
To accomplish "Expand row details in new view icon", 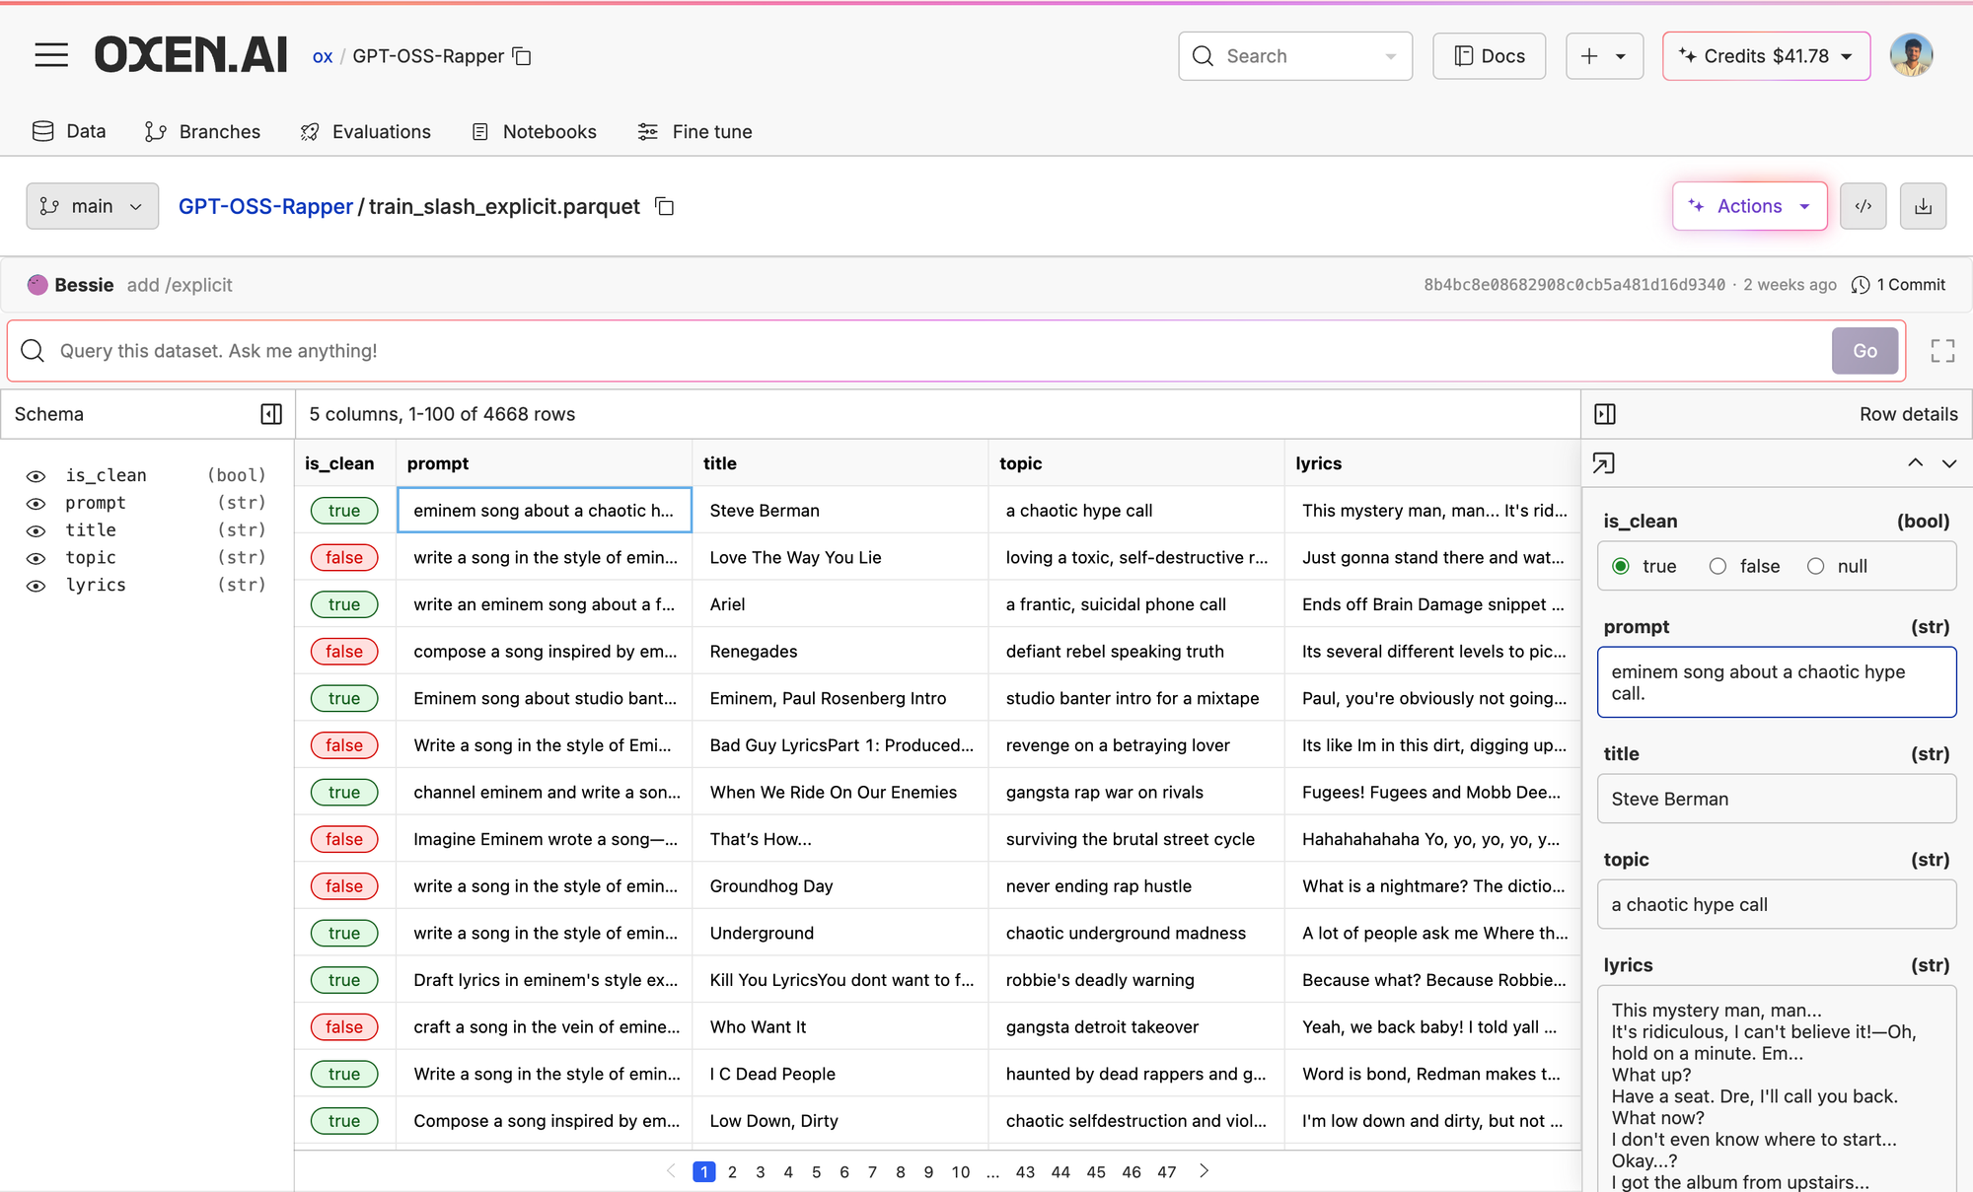I will (x=1604, y=463).
